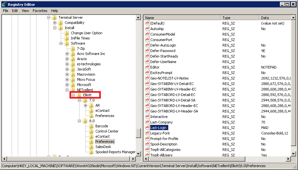Click the tree pane scroll down arrow
Screen dimensions: 298x170
[138, 154]
